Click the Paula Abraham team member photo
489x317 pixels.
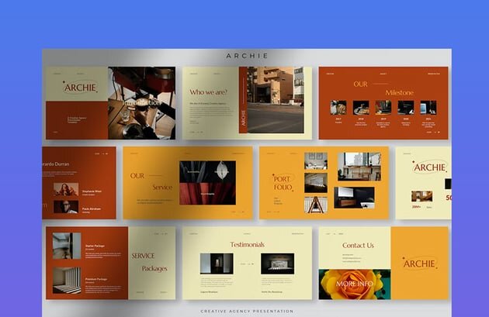(x=65, y=207)
